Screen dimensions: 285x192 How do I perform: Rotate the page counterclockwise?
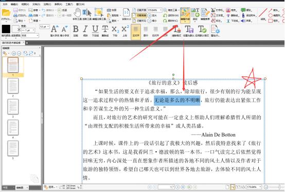coord(165,15)
